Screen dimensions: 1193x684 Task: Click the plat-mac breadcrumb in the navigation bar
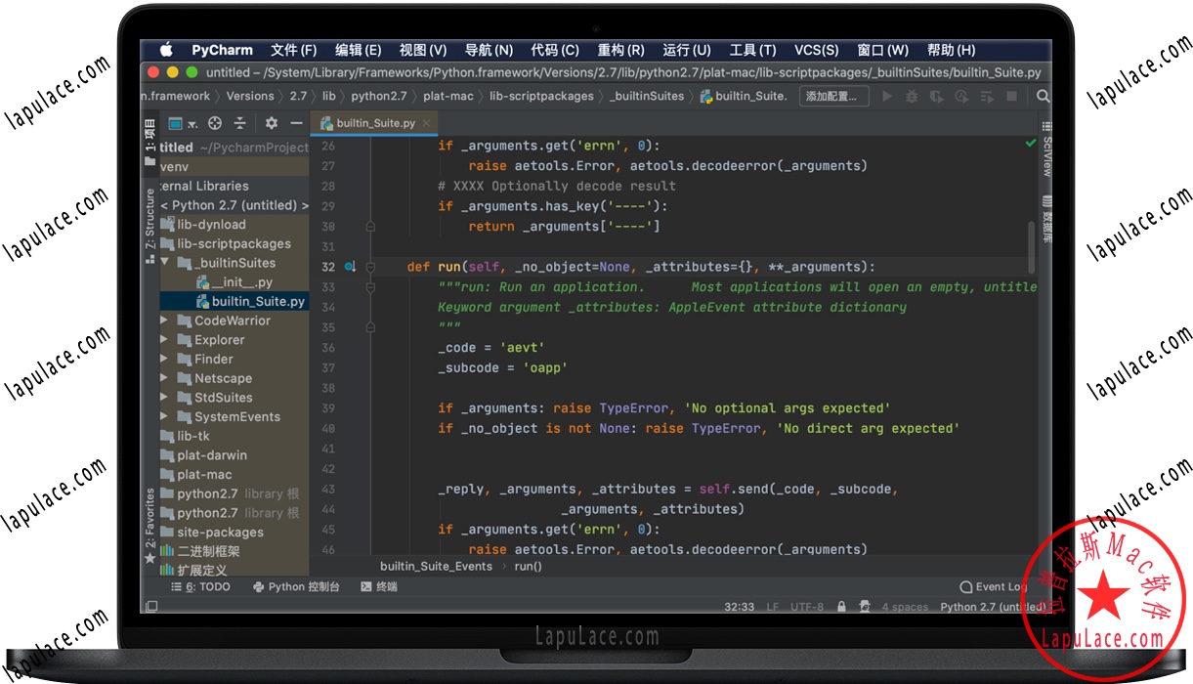[447, 96]
